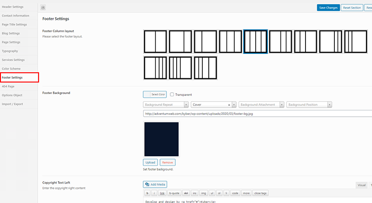Open the Cover background size dropdown
Viewport: 372px width, 203px height.
click(x=213, y=105)
